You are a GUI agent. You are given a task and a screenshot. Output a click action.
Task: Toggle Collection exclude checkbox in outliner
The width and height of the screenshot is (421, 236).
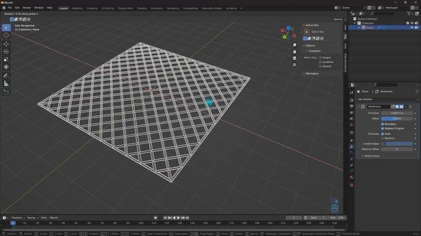coord(408,24)
